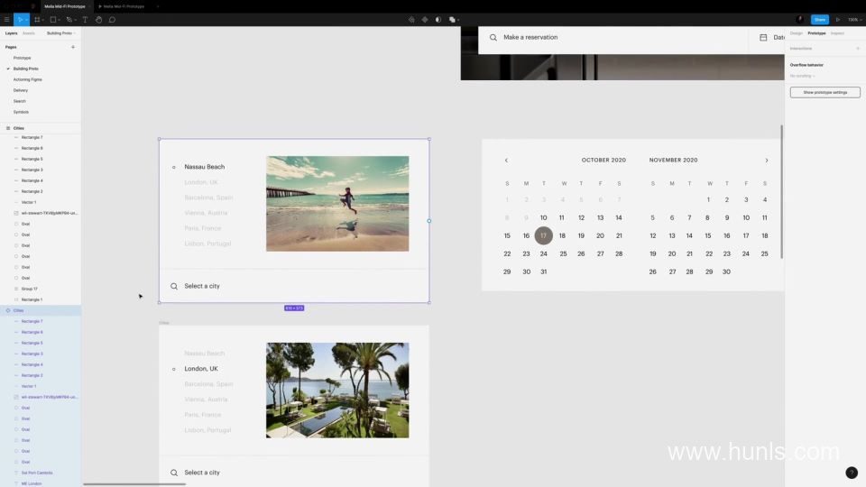
Task: Click the search icon beside Make a reservation
Action: [x=493, y=38]
